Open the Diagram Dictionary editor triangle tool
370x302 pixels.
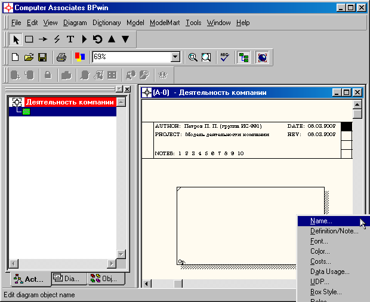coord(84,39)
